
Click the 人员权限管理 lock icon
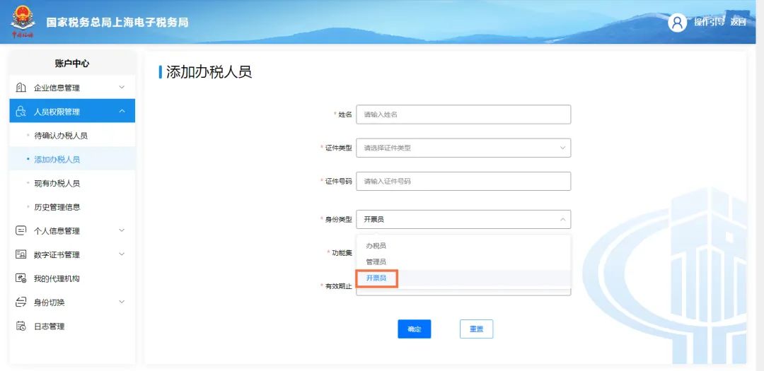[21, 112]
